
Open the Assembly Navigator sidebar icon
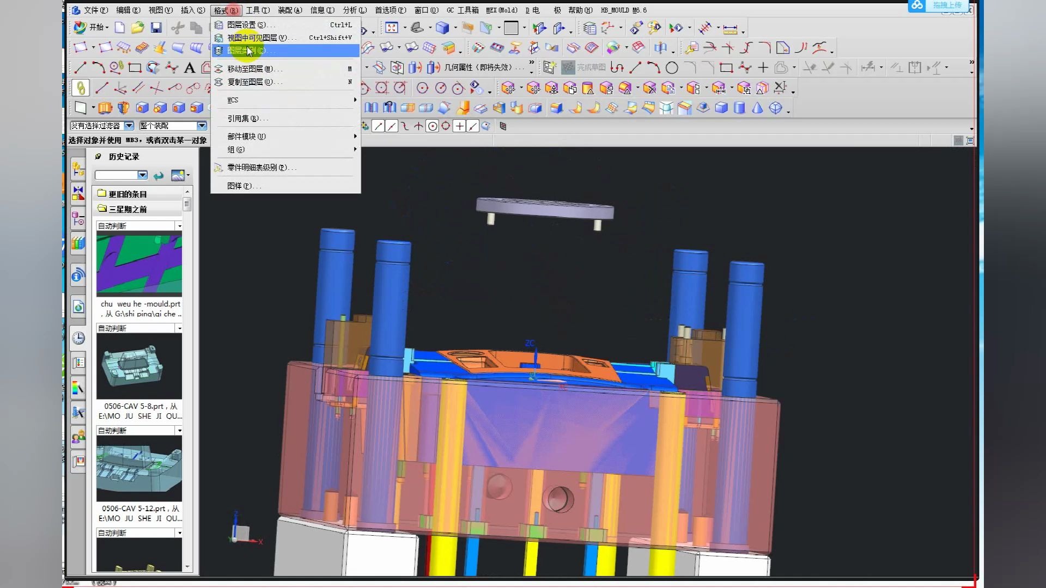tap(78, 170)
